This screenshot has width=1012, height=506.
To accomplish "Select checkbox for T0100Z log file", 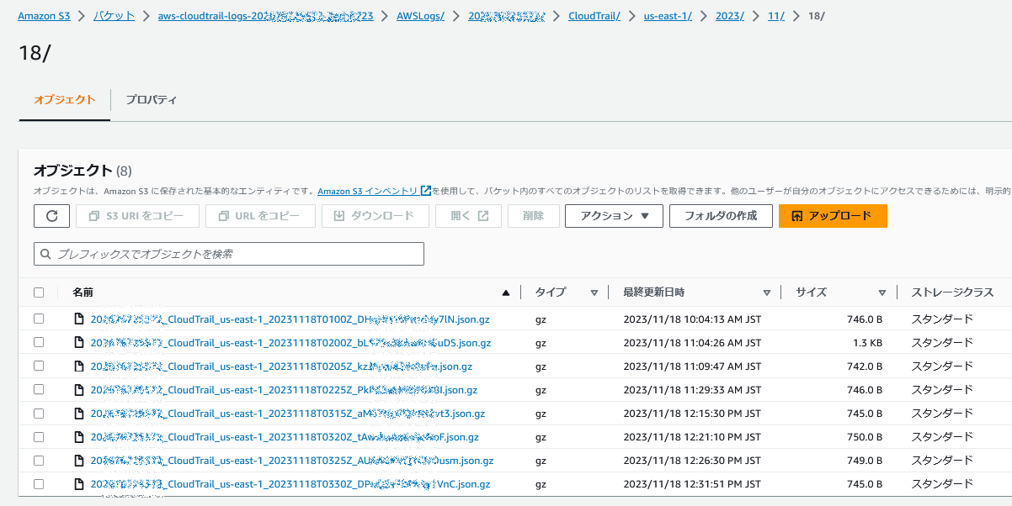I will [x=39, y=319].
